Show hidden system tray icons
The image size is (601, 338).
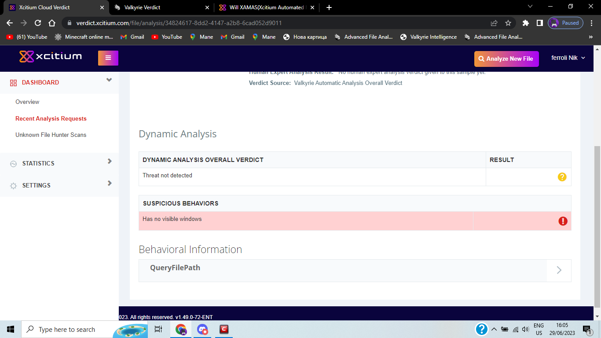tap(494, 329)
